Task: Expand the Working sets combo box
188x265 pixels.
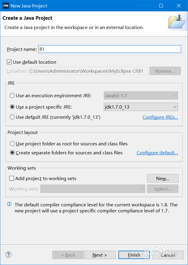Action: pyautogui.click(x=93, y=189)
